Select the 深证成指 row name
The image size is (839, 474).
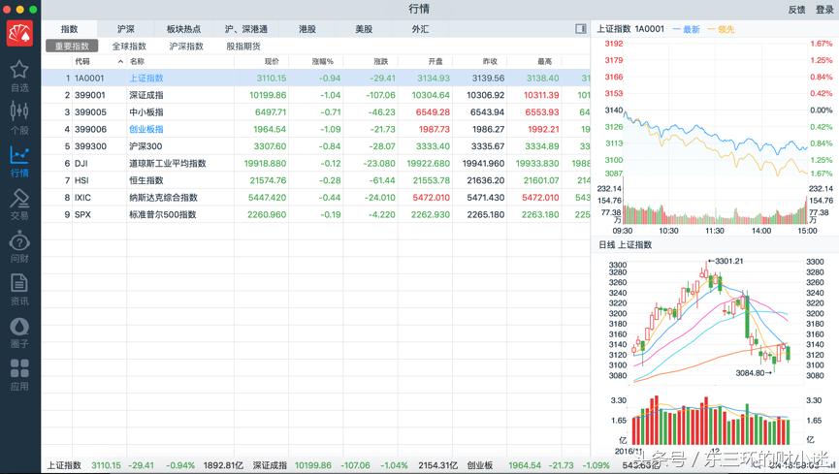(146, 95)
